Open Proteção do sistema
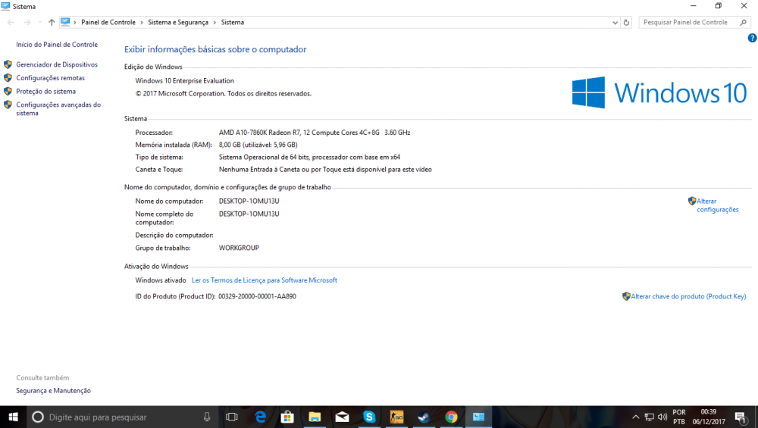The height and width of the screenshot is (428, 758). point(45,92)
